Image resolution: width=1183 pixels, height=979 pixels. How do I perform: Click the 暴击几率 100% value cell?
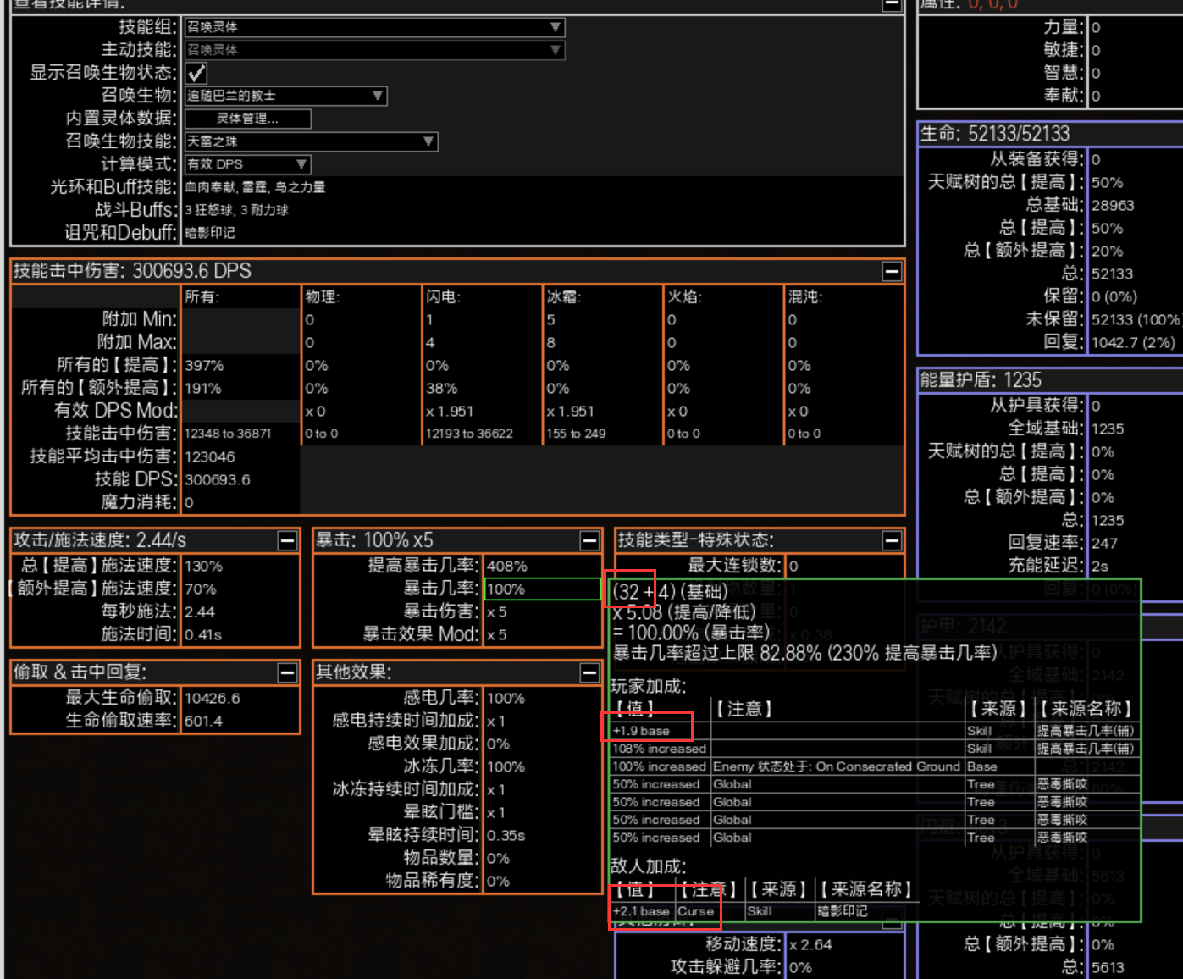pos(542,589)
